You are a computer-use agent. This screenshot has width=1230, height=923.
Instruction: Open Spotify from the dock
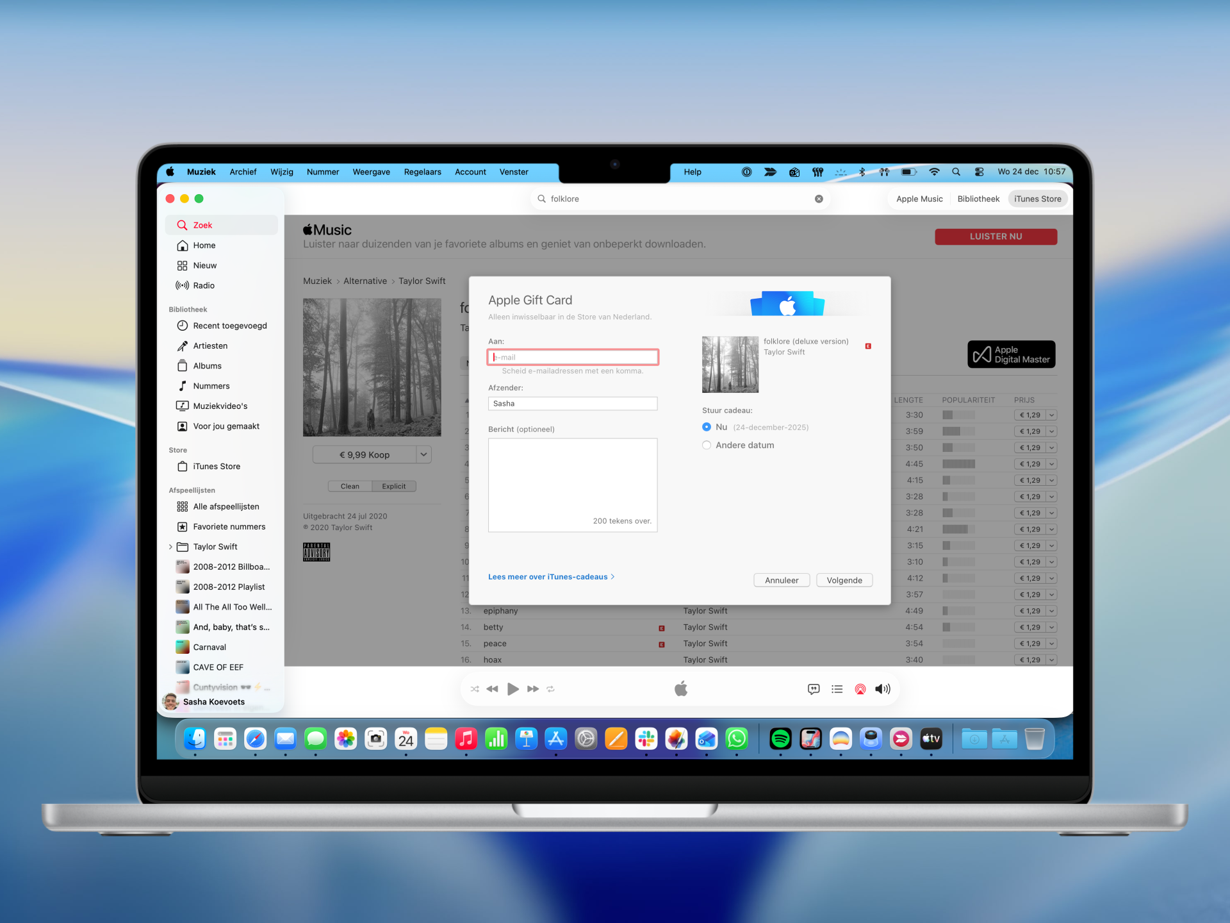tap(780, 739)
